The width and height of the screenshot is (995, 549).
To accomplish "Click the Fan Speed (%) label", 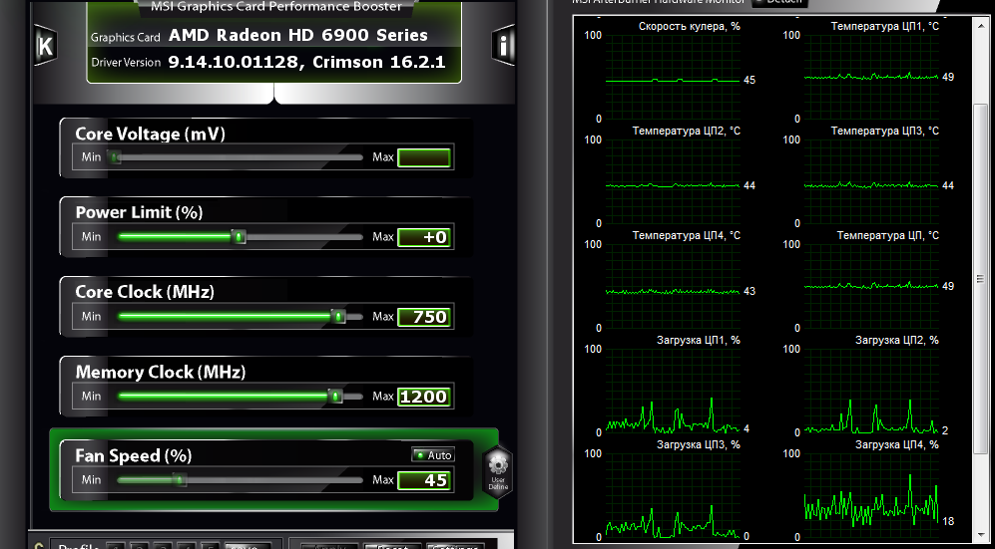I will (x=134, y=456).
